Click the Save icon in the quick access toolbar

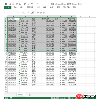10,4
